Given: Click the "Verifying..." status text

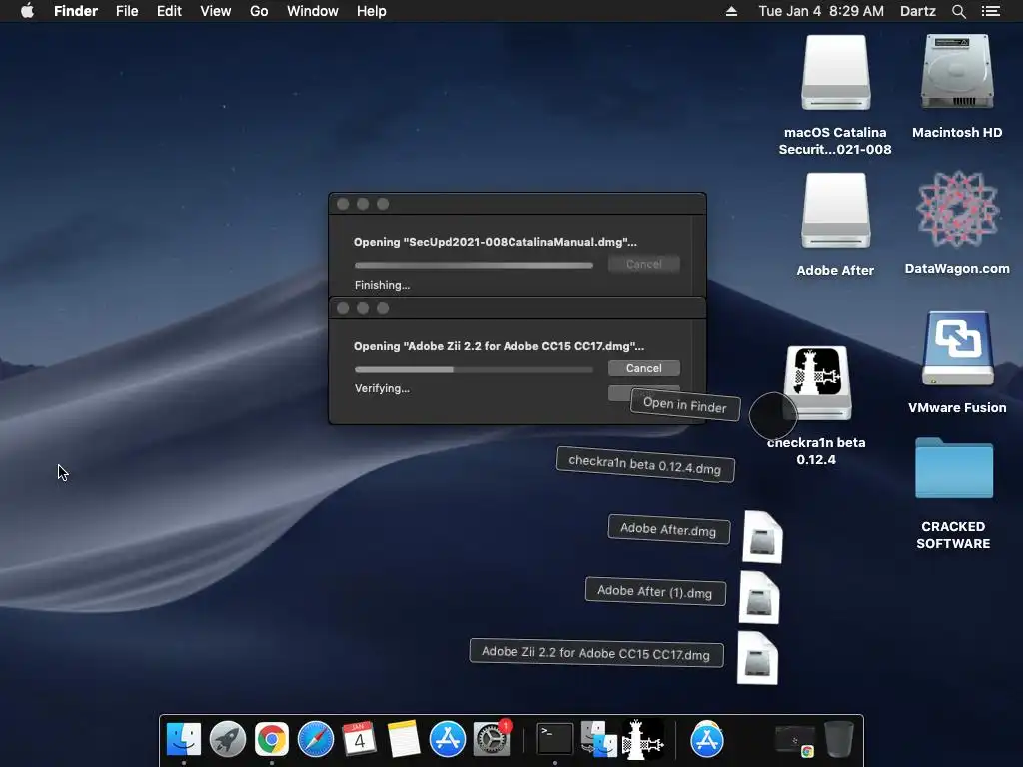Looking at the screenshot, I should coord(382,388).
